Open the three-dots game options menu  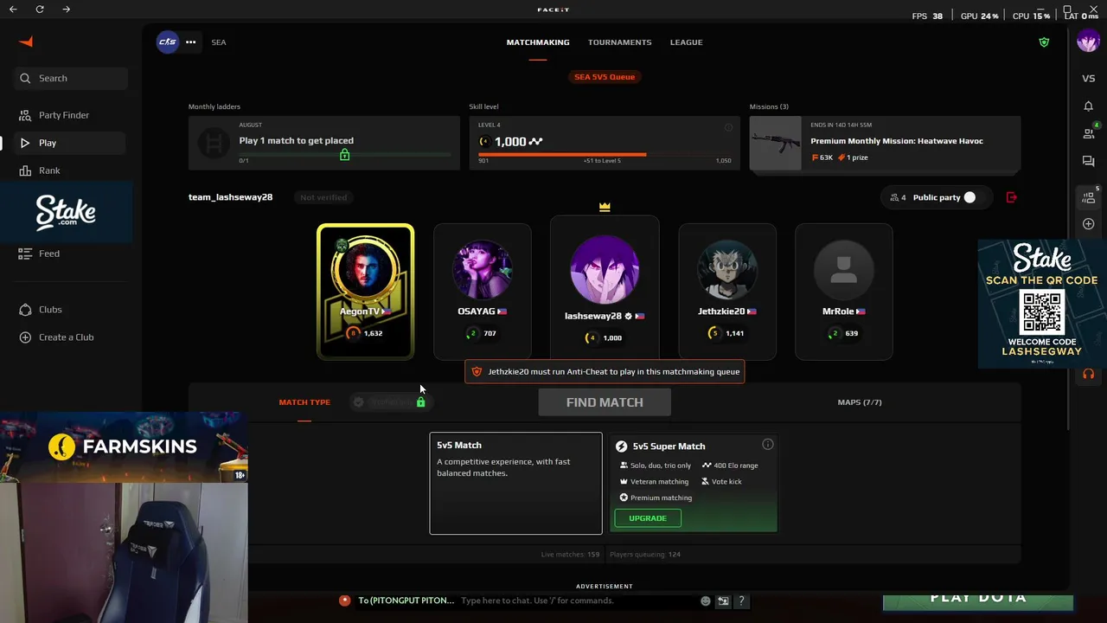coord(190,42)
